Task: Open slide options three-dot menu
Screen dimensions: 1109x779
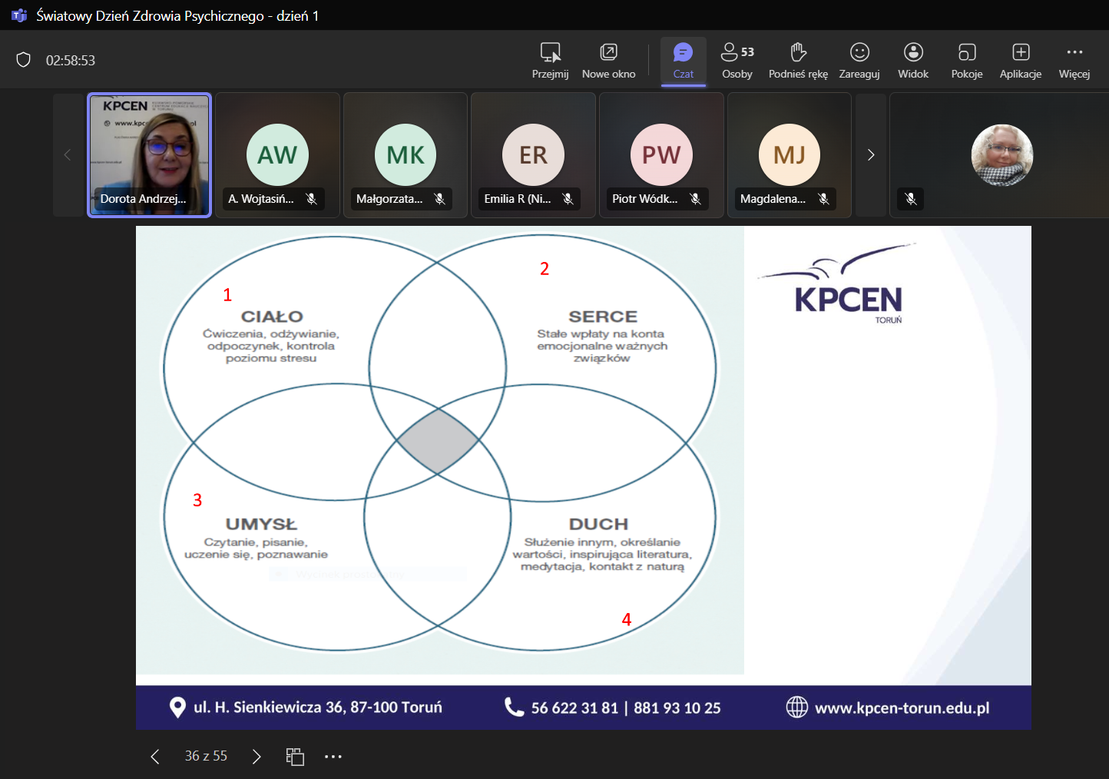Action: [x=333, y=757]
